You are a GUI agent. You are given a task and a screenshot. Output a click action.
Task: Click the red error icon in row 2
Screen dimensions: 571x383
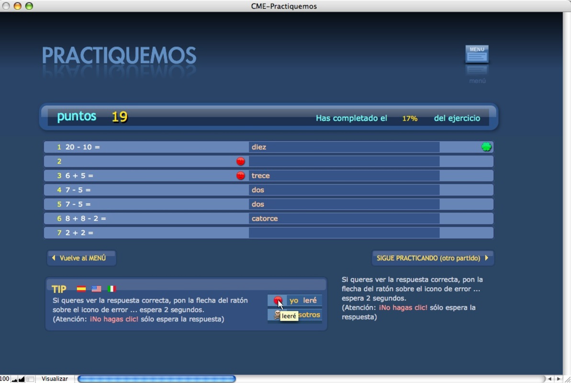click(240, 161)
